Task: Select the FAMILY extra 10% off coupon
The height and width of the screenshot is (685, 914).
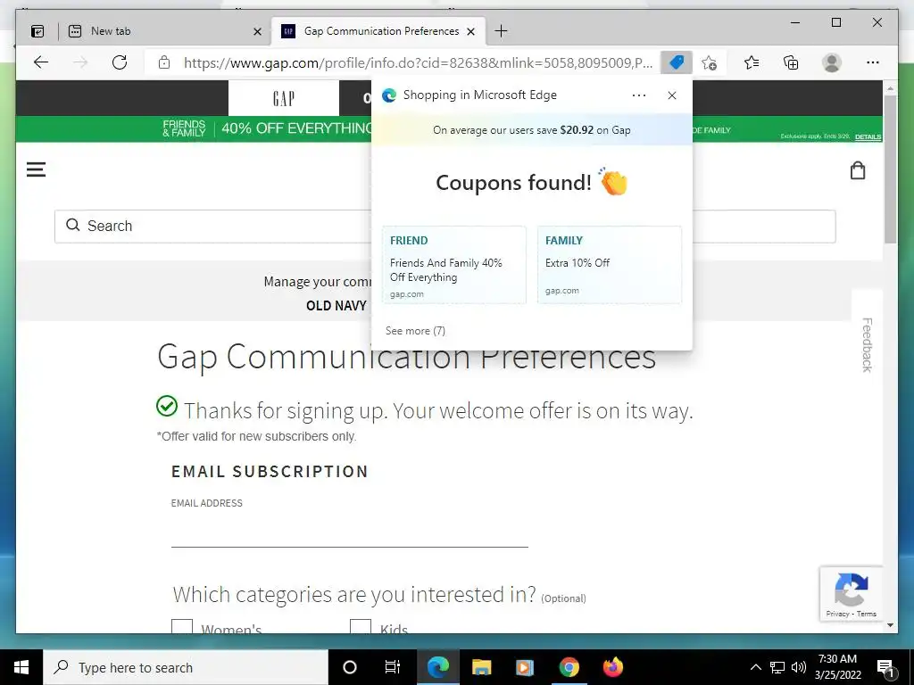Action: pyautogui.click(x=609, y=265)
